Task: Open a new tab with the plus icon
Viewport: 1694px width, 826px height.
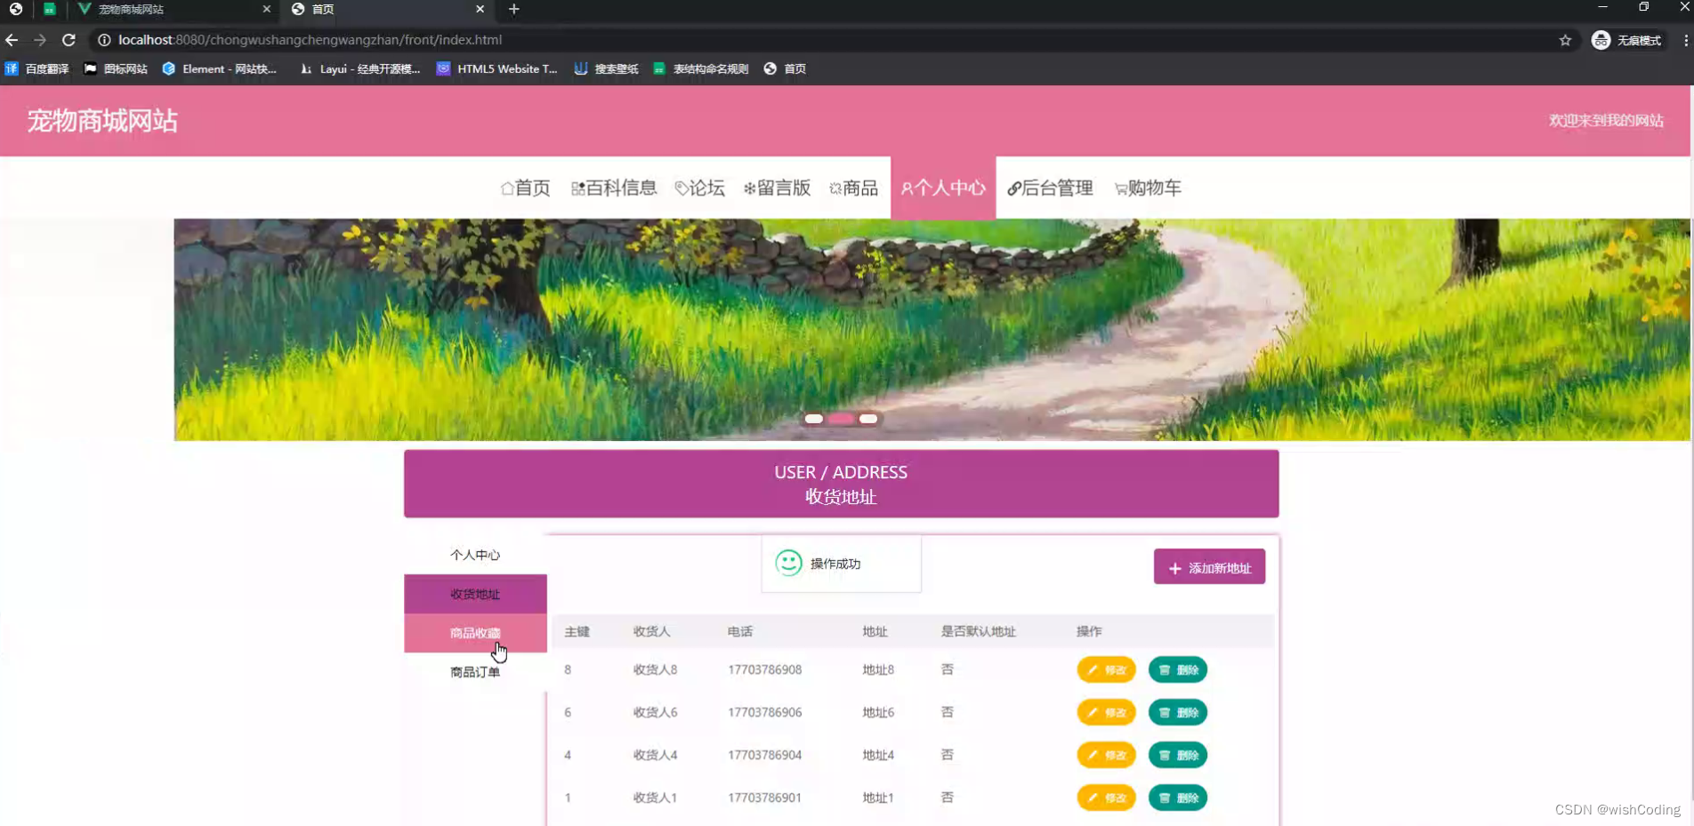Action: tap(514, 9)
